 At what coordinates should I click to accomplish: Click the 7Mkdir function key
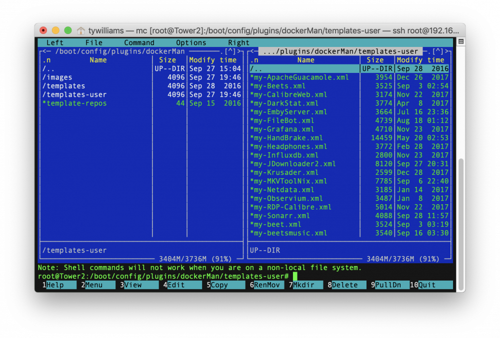pyautogui.click(x=306, y=285)
